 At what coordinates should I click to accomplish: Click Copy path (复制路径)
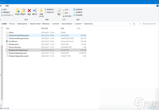click(x=5, y=12)
